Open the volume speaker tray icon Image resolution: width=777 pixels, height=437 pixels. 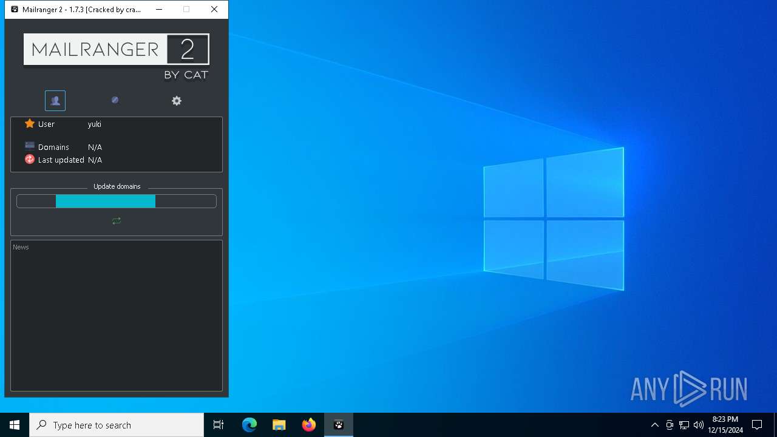(699, 425)
